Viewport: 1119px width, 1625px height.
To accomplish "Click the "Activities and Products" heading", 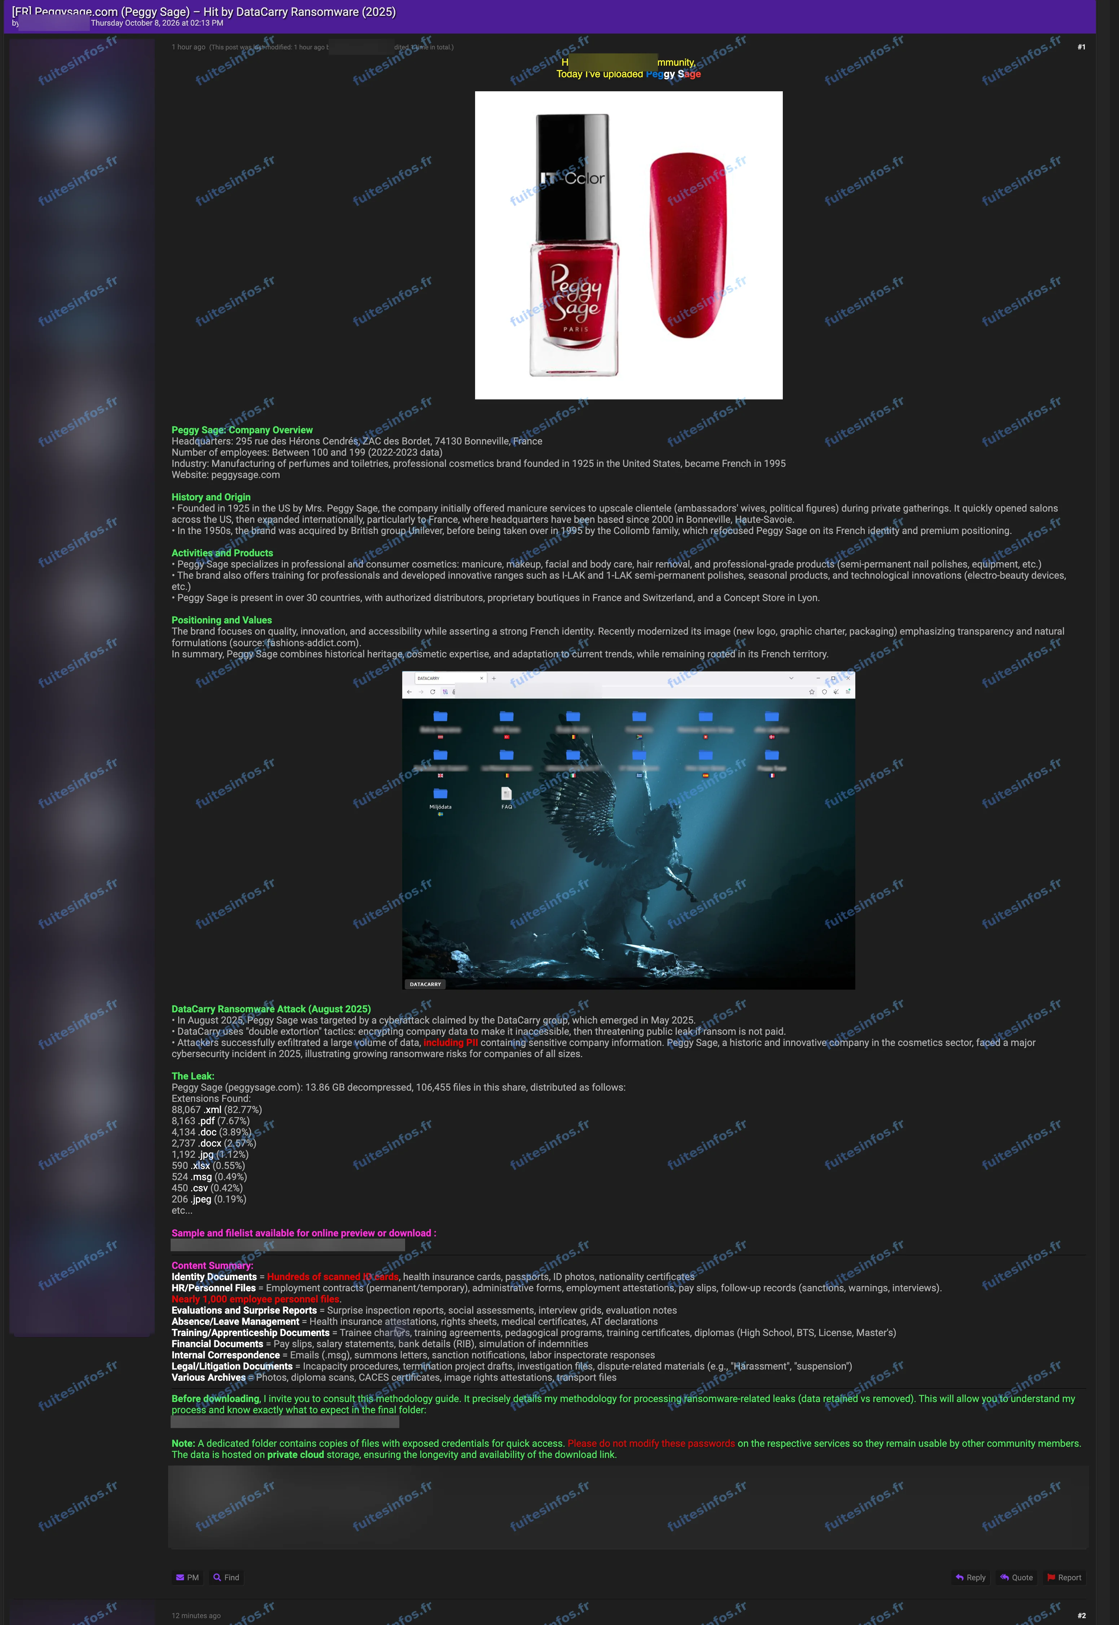I will (x=222, y=553).
